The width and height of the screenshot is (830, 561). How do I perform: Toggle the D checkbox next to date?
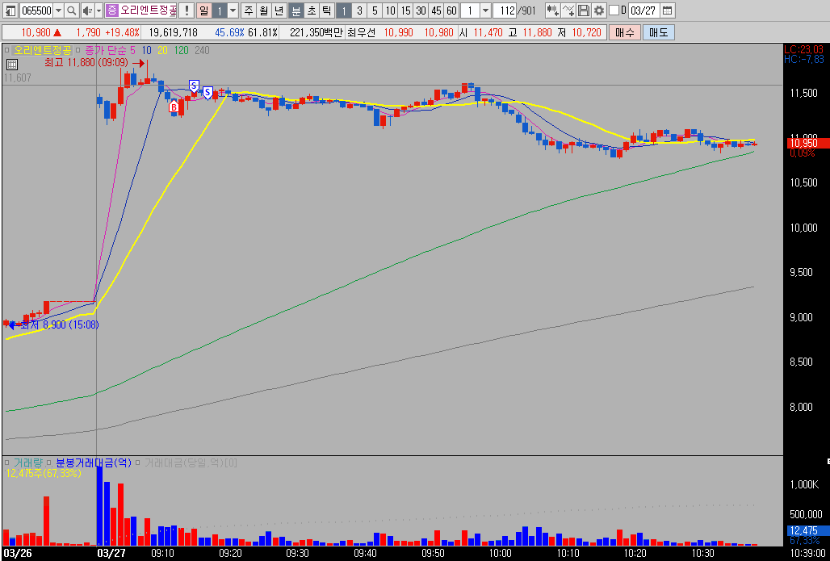[614, 10]
